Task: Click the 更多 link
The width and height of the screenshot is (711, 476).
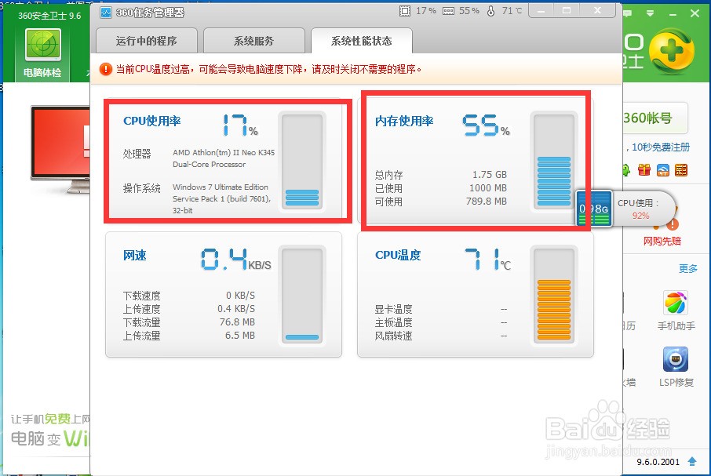Action: (688, 268)
